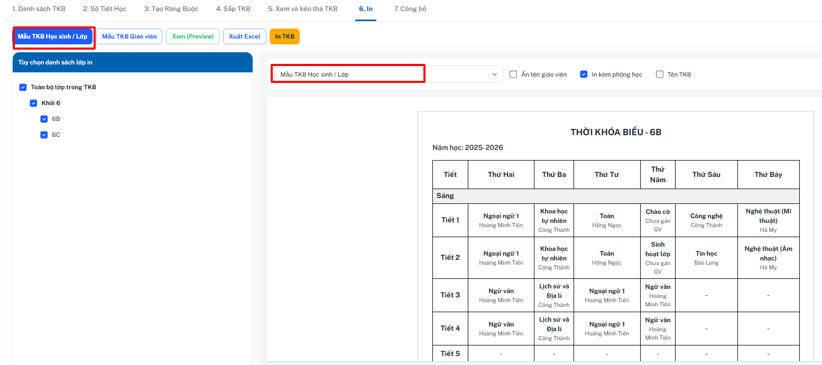Click the "Tiết 5" row label
822x365 pixels.
[x=450, y=353]
